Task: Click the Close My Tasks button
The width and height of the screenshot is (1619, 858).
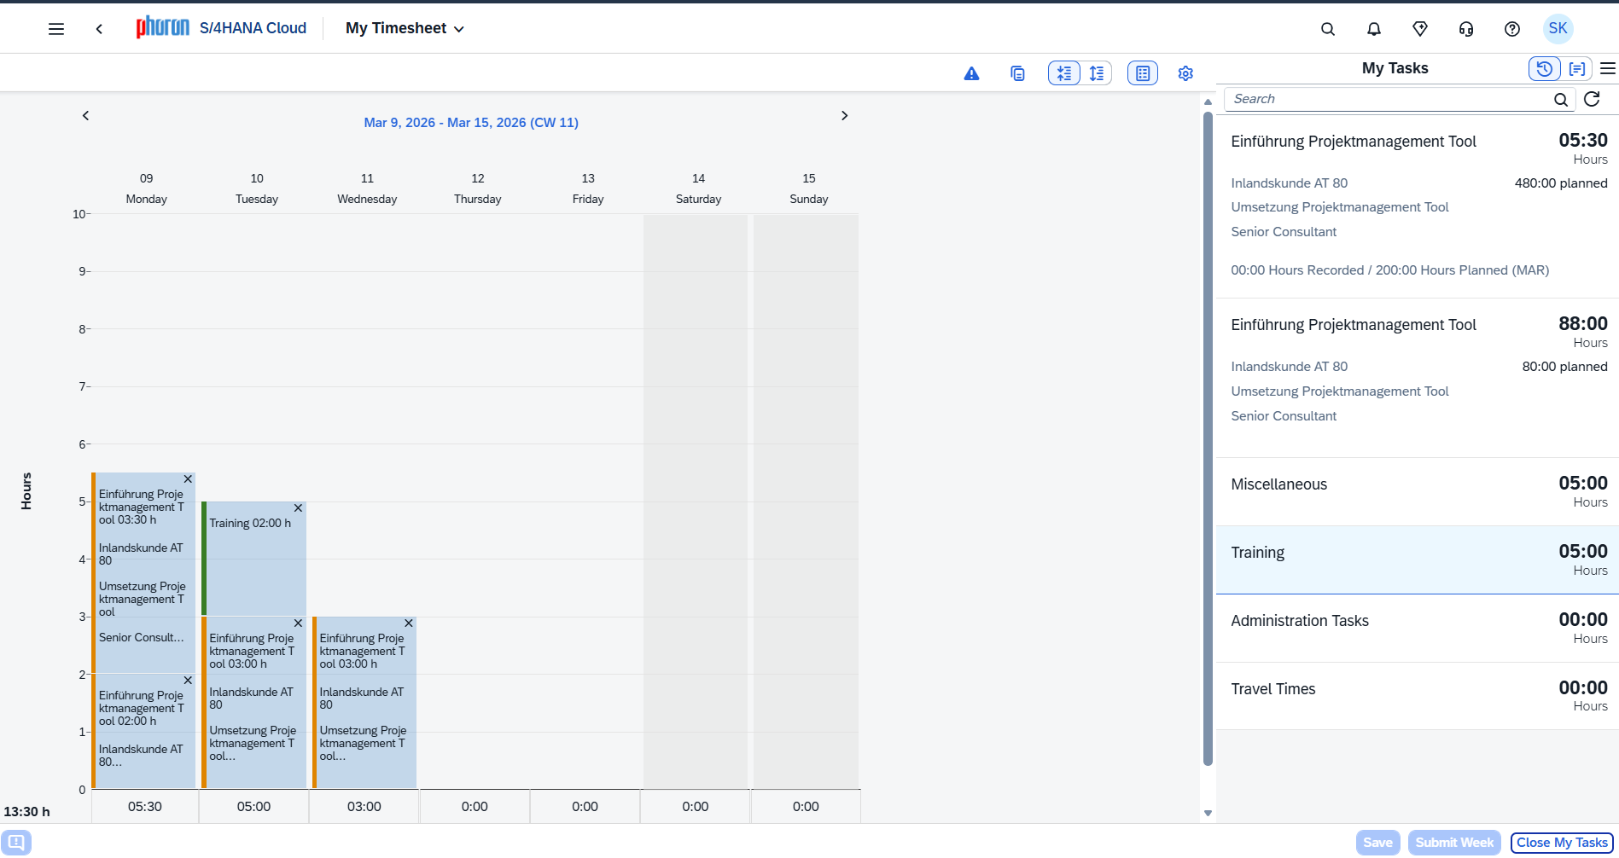Action: [1562, 843]
